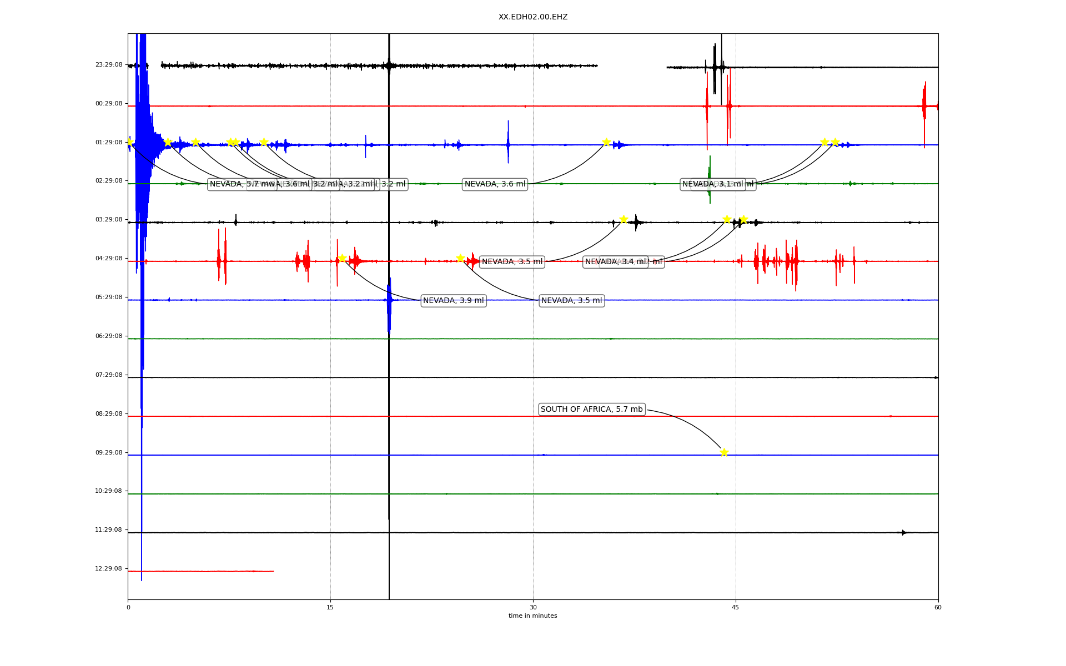
Task: Click the second star on the 04:29:08 red trace
Action: tap(460, 258)
